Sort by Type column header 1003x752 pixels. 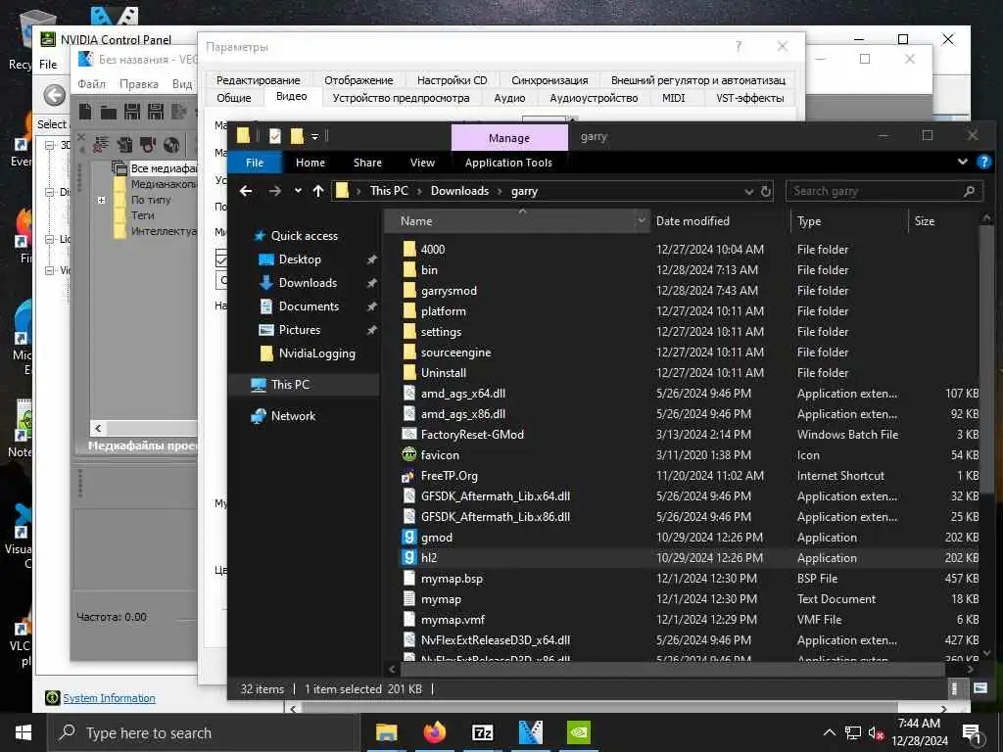point(809,220)
